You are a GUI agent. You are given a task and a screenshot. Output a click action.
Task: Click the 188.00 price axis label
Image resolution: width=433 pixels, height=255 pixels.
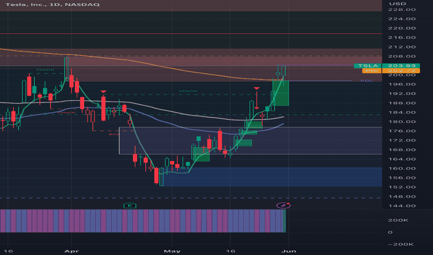point(402,103)
